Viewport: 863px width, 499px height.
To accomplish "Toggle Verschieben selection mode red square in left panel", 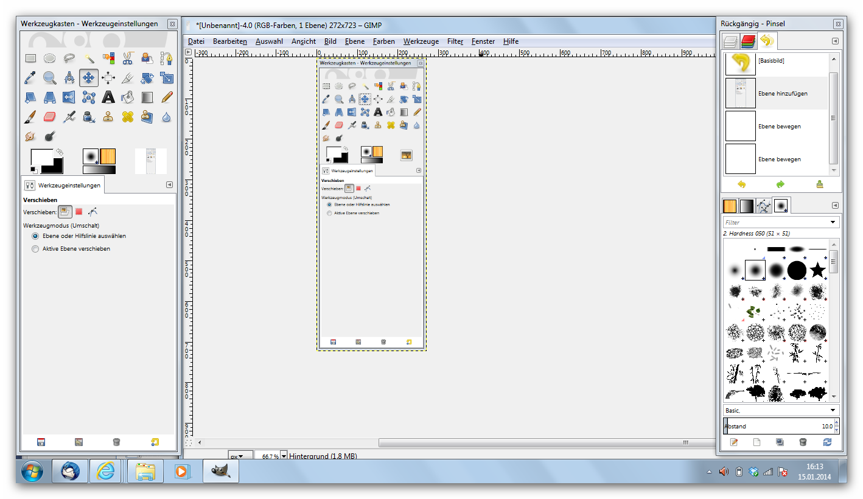I will point(79,212).
